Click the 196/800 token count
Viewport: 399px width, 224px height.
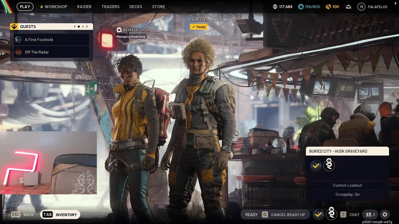[x=313, y=7]
